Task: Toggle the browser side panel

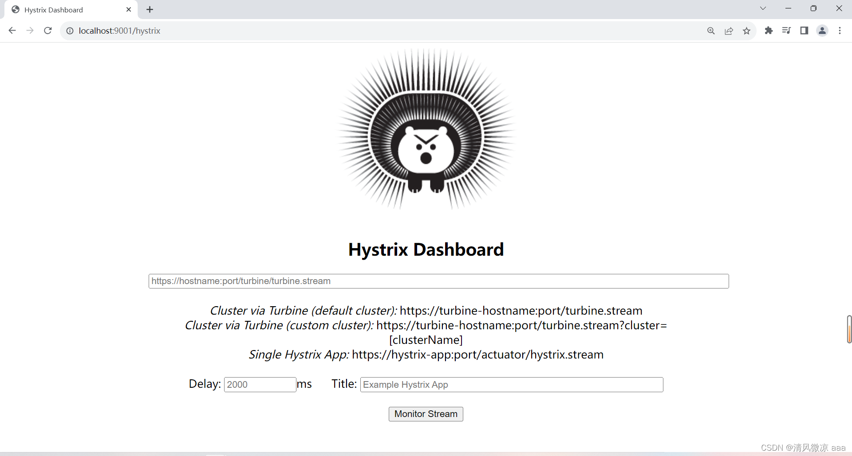Action: tap(804, 31)
